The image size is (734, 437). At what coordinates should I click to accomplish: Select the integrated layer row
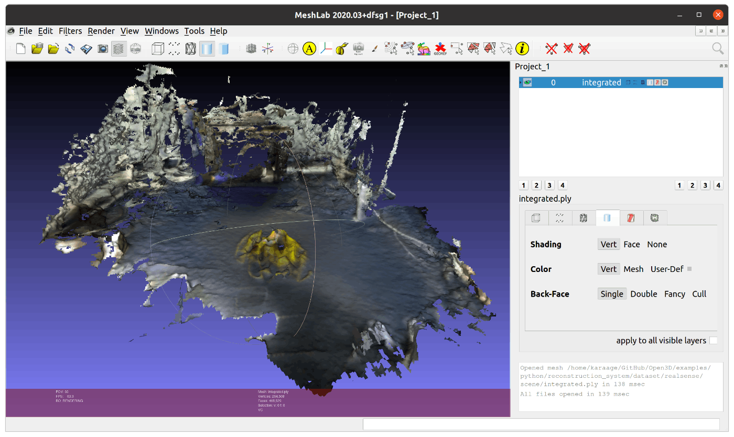[621, 83]
